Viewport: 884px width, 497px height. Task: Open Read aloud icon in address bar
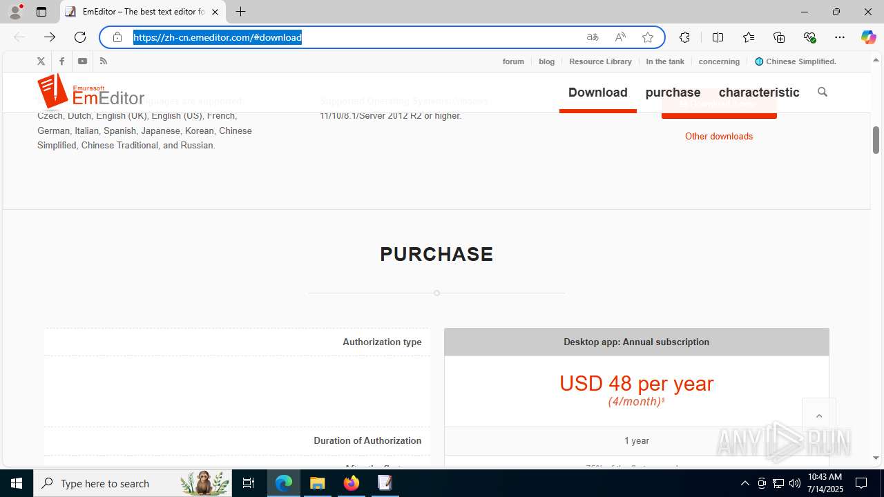point(620,37)
